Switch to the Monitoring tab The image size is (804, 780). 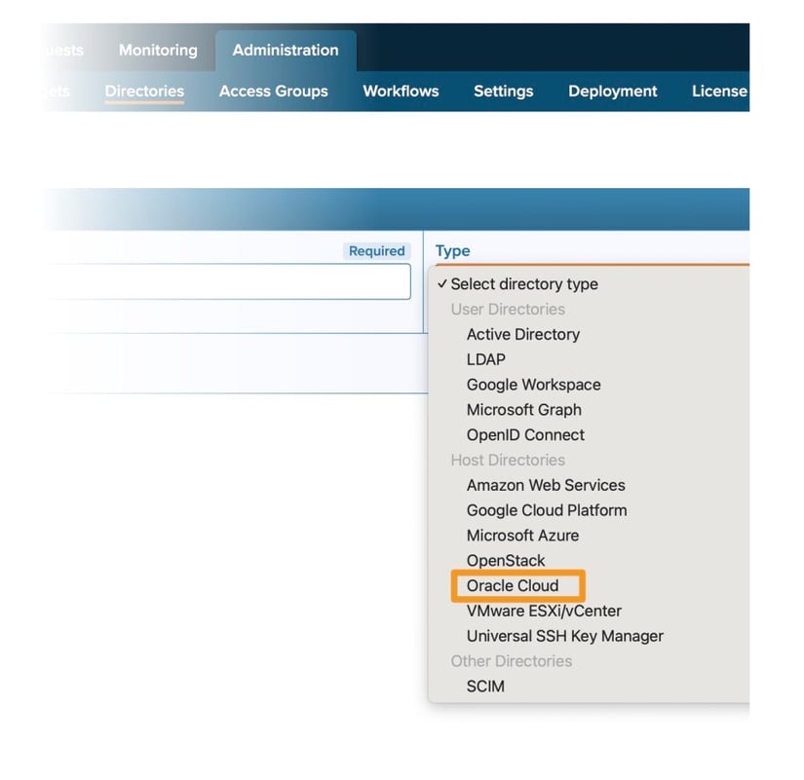click(158, 50)
